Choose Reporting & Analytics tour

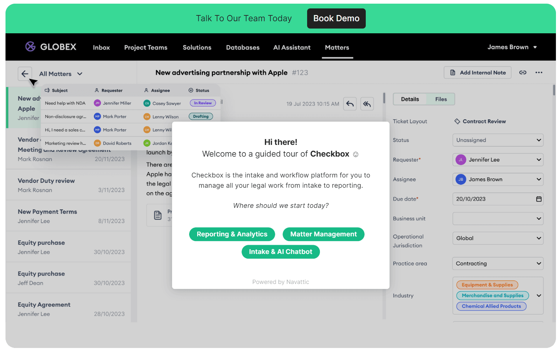232,234
